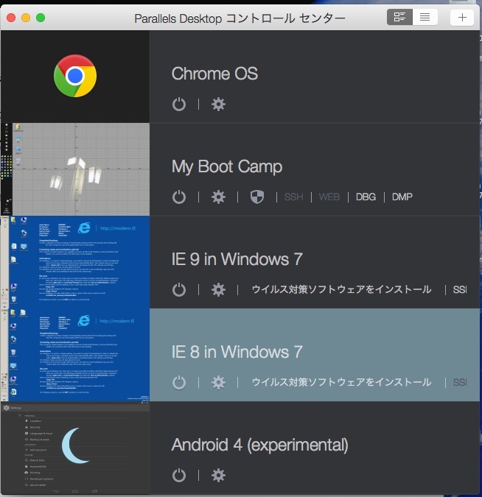Screen dimensions: 482x497
Task: Open Chrome OS settings gear
Action: tap(218, 105)
